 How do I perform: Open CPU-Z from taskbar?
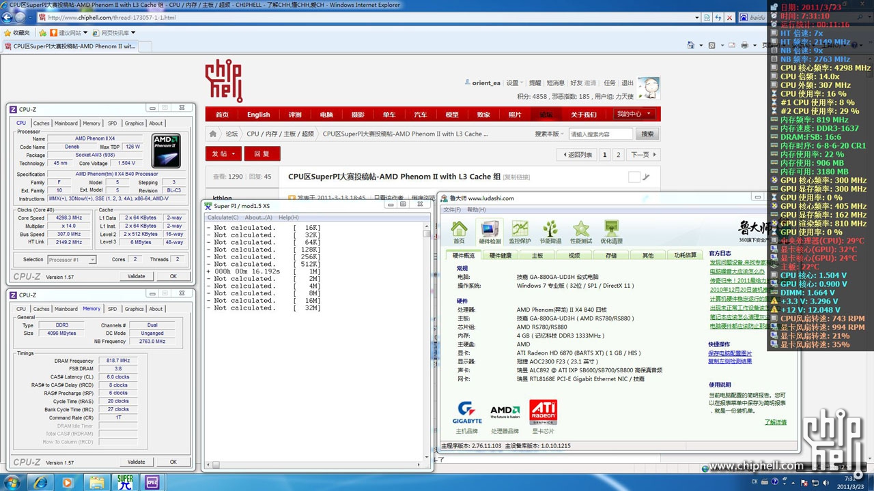[x=152, y=482]
